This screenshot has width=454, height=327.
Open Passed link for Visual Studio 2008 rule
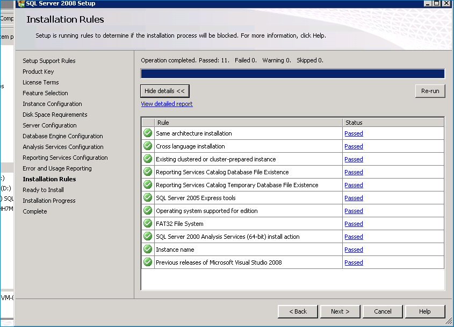[x=354, y=262]
